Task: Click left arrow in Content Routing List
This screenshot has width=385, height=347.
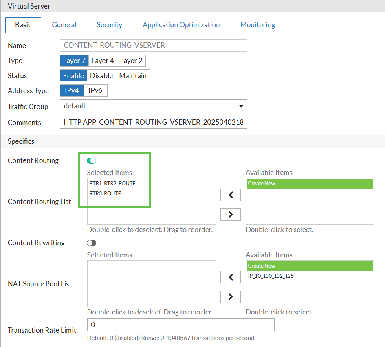Action: pos(230,195)
